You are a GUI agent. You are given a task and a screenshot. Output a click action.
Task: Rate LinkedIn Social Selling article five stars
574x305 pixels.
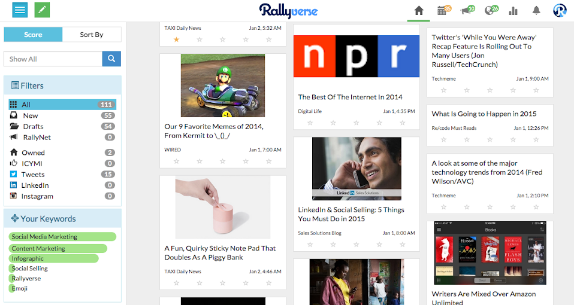click(x=402, y=245)
